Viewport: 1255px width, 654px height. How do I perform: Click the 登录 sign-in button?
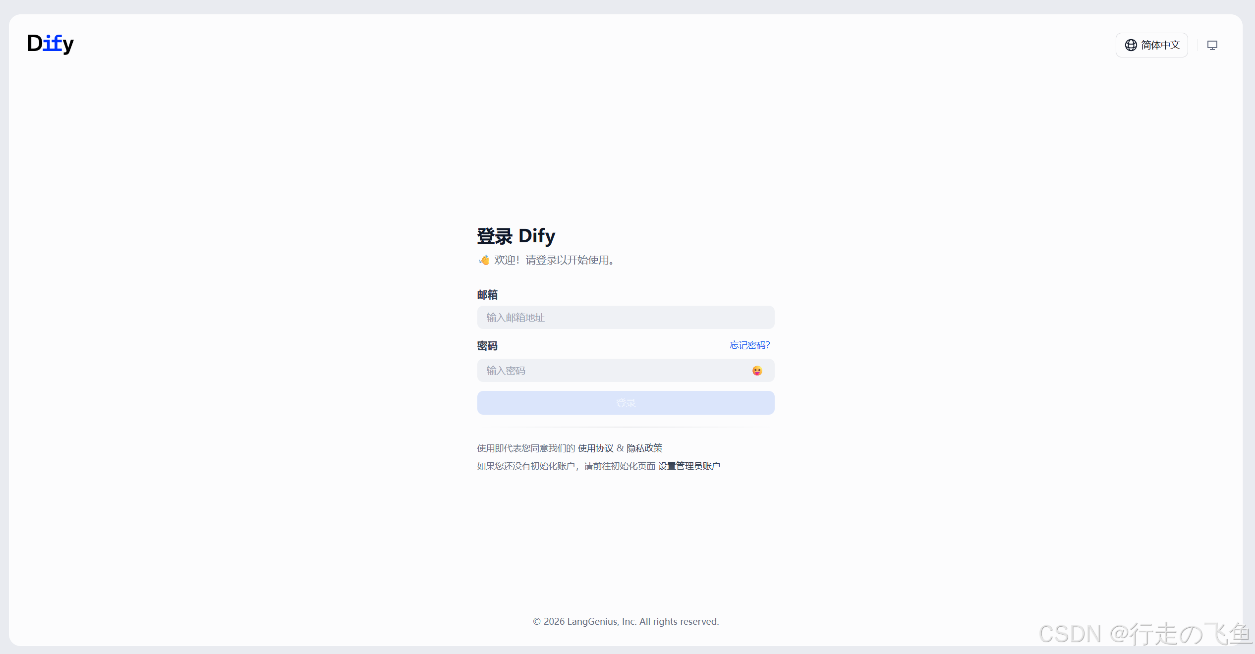626,403
